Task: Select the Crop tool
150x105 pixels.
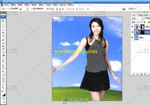Action: point(3,33)
